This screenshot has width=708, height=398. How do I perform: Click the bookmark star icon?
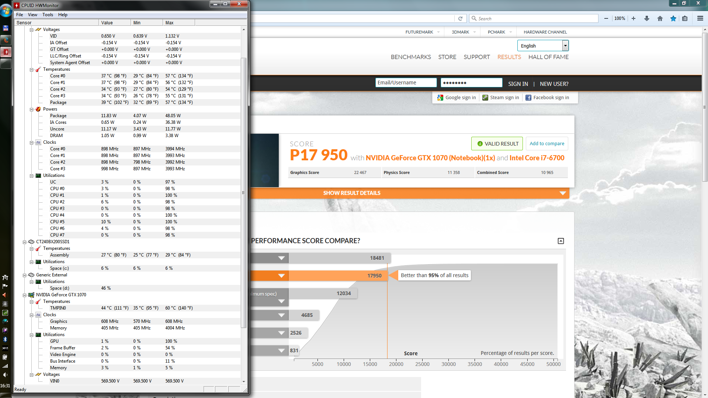click(x=673, y=18)
